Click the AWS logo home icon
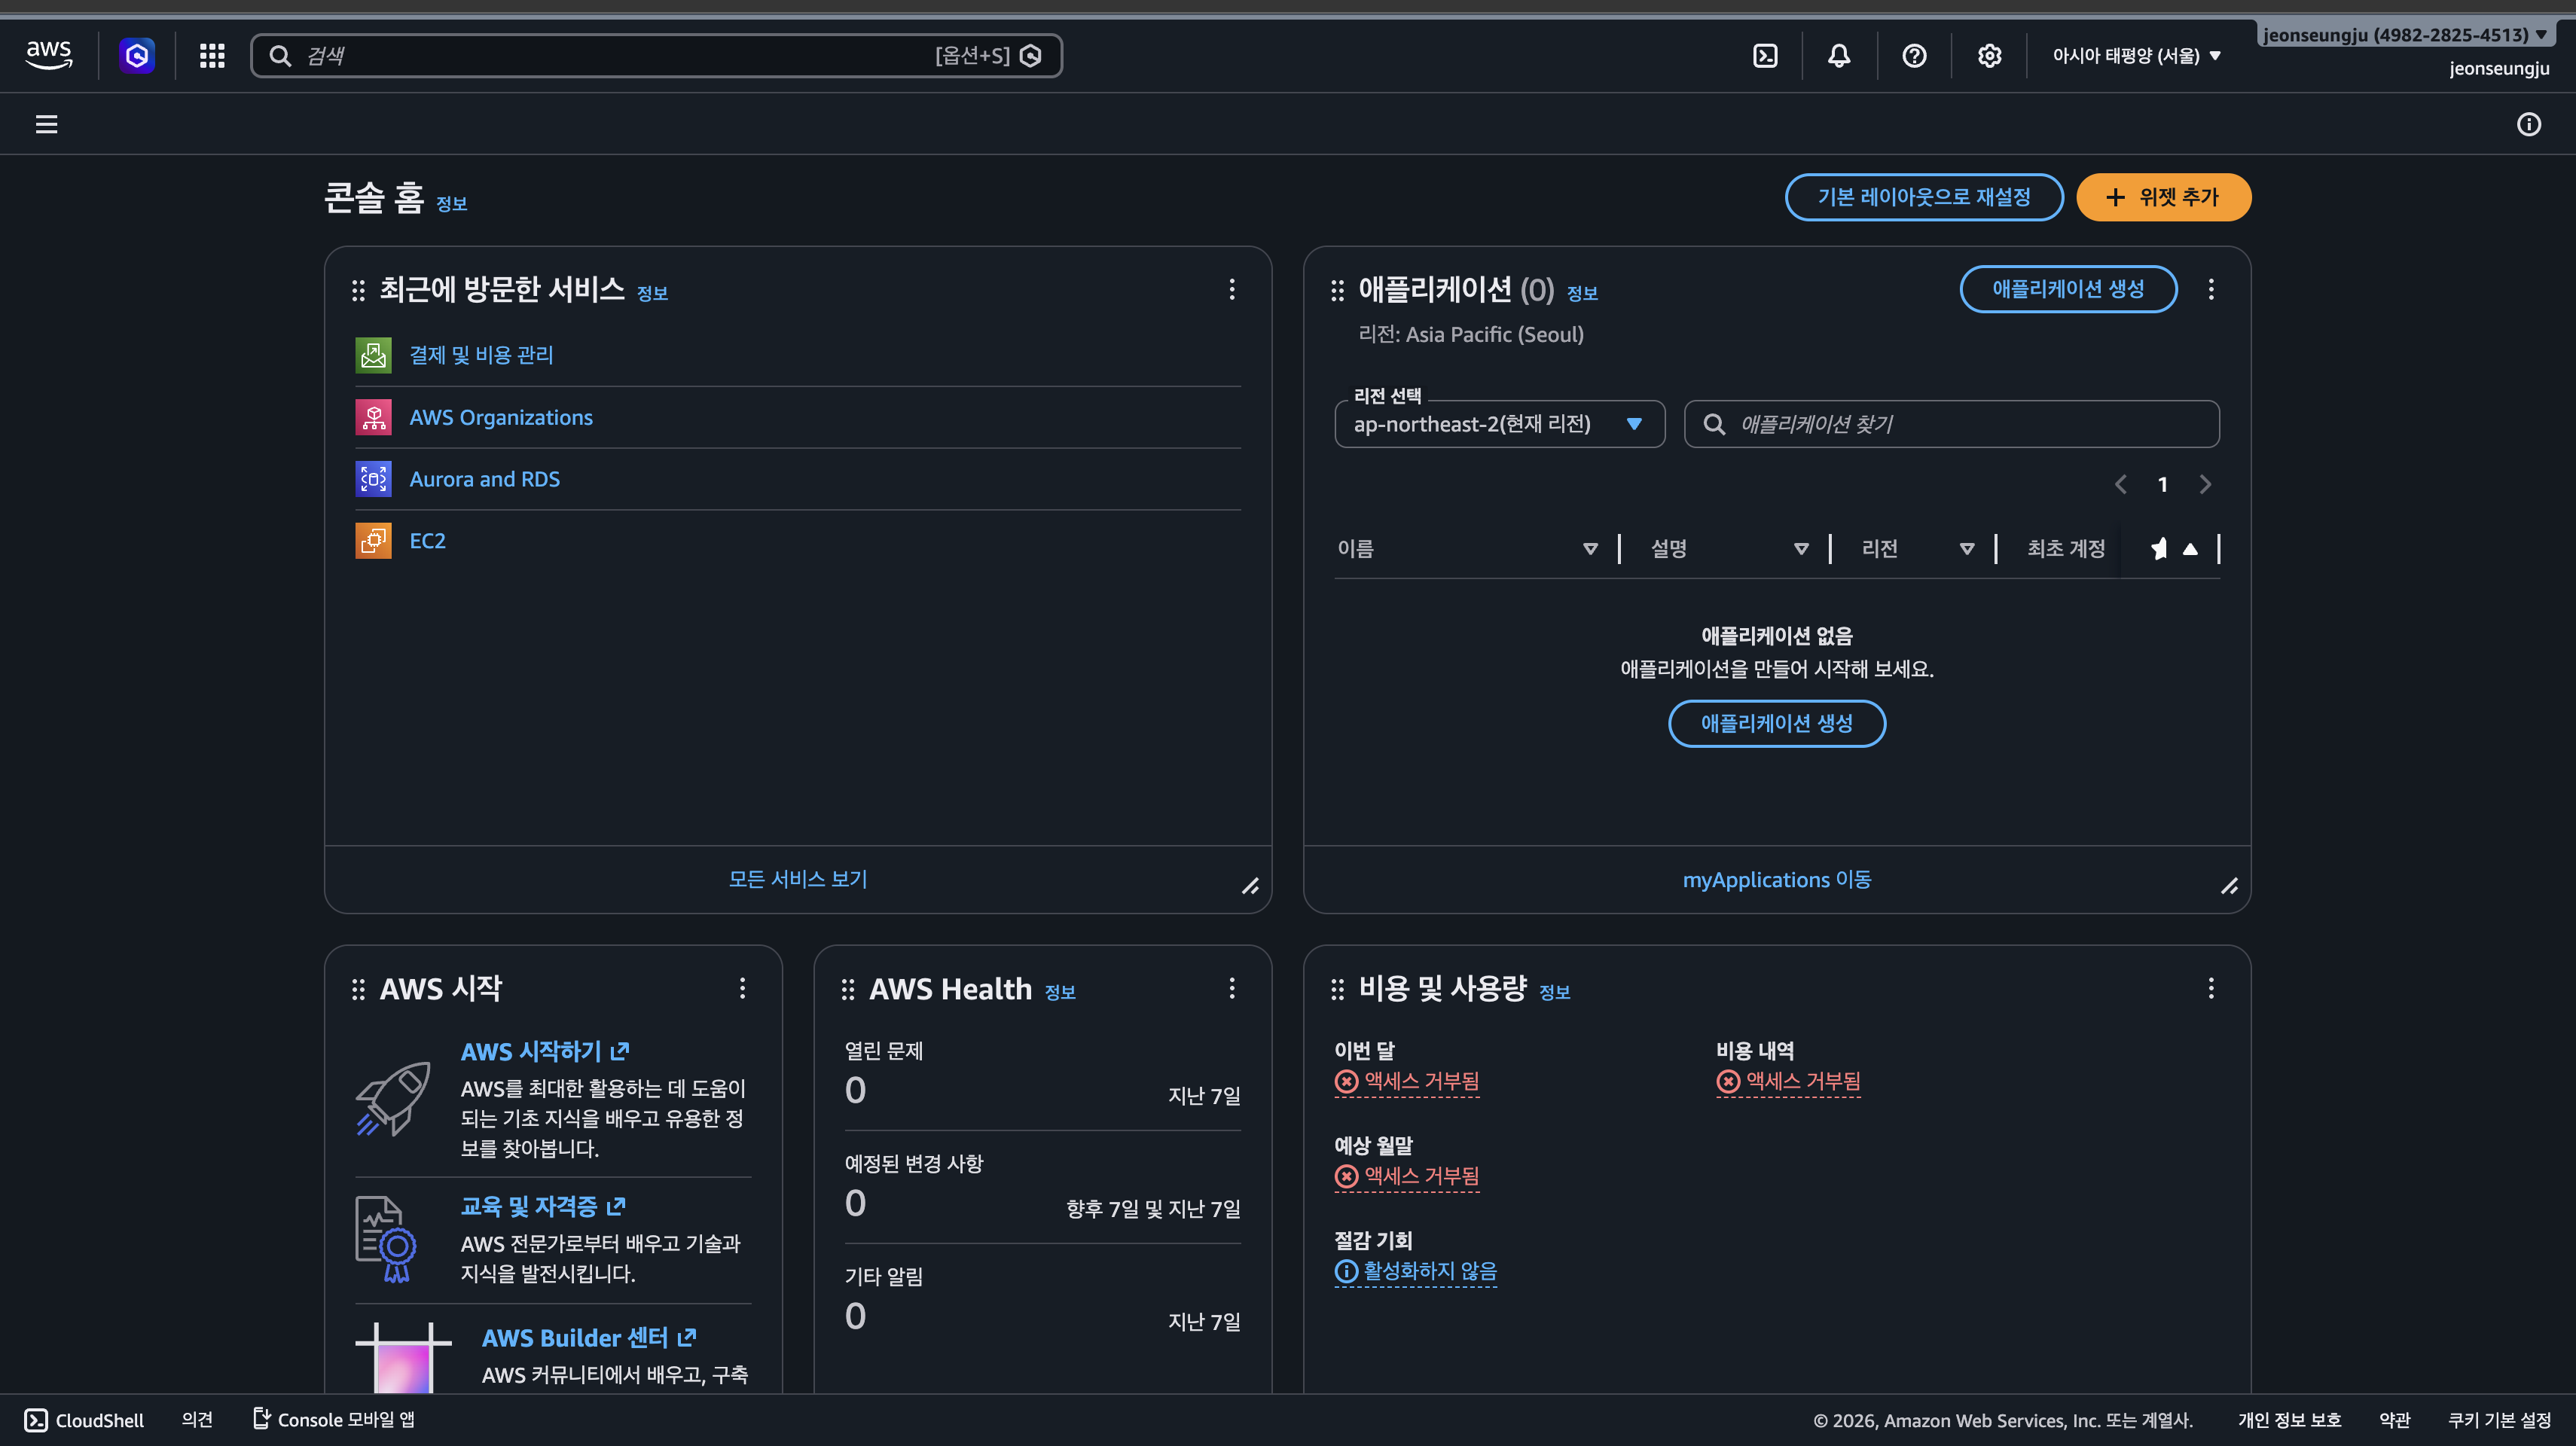The width and height of the screenshot is (2576, 1446). [x=49, y=55]
